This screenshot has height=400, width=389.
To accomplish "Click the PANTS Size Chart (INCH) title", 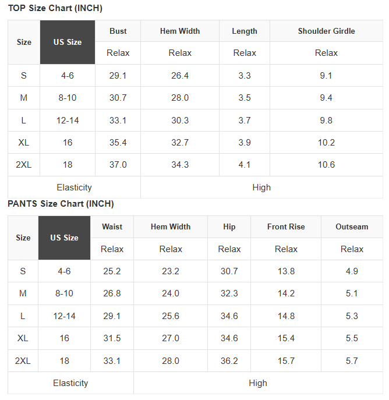I will [61, 204].
